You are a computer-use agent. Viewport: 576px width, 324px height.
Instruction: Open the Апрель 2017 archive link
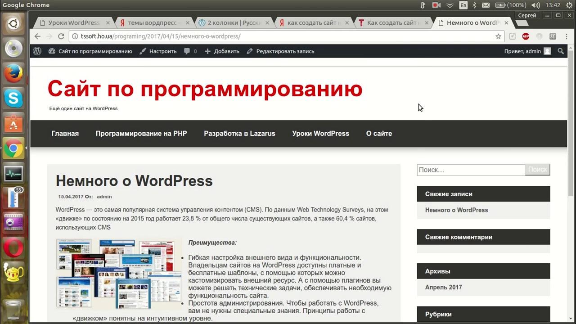[443, 287]
